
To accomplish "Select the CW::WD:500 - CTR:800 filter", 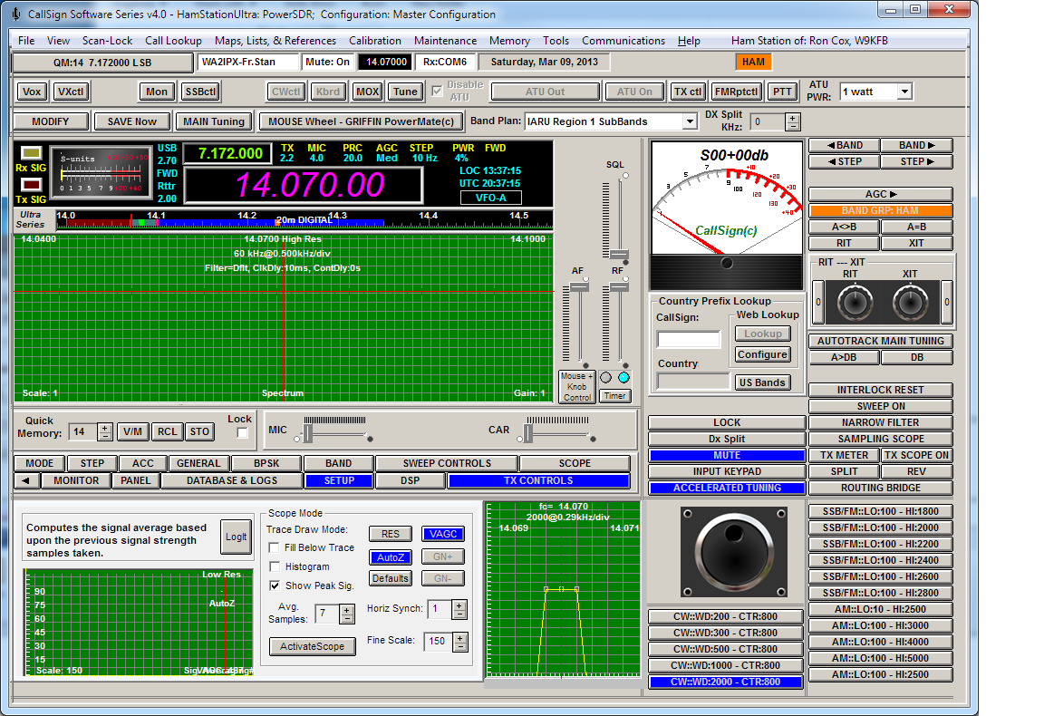I will 725,650.
